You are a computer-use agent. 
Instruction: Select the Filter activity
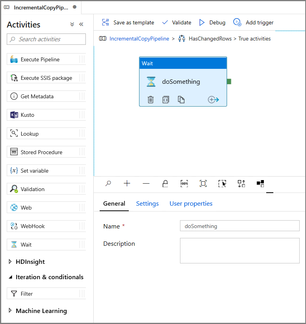(46, 294)
